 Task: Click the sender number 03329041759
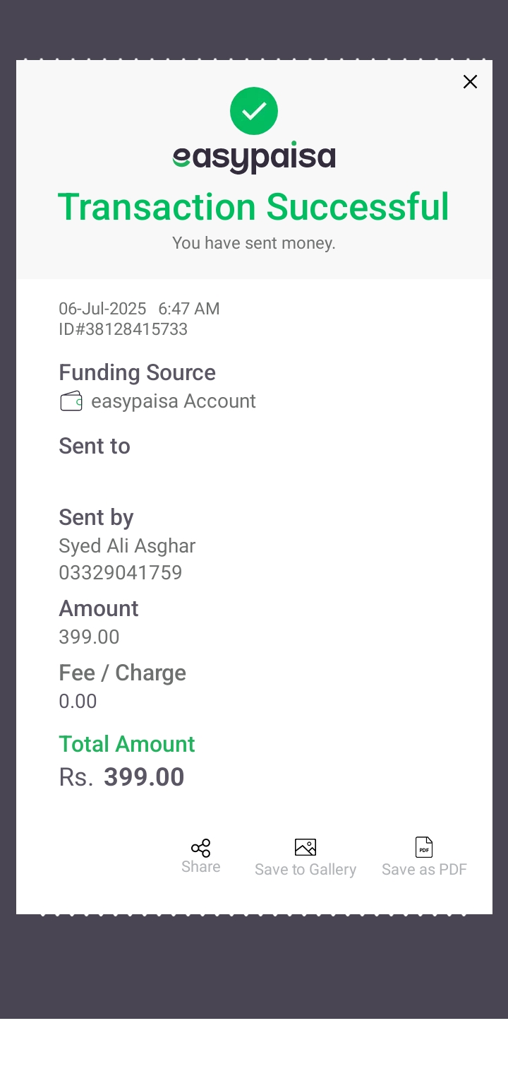tap(121, 572)
